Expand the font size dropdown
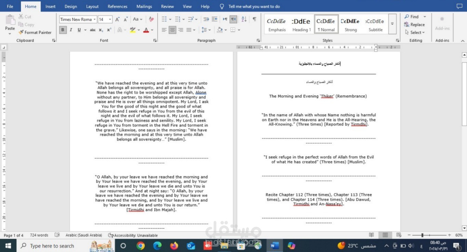Viewport: 467px width, 252px height. click(x=110, y=19)
